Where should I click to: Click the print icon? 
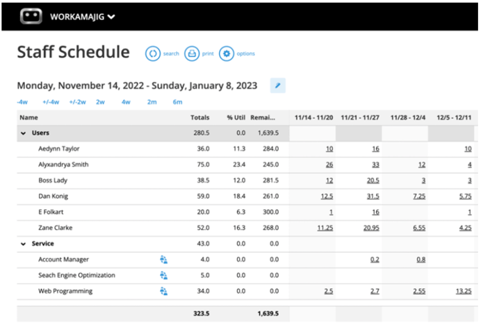coord(191,53)
